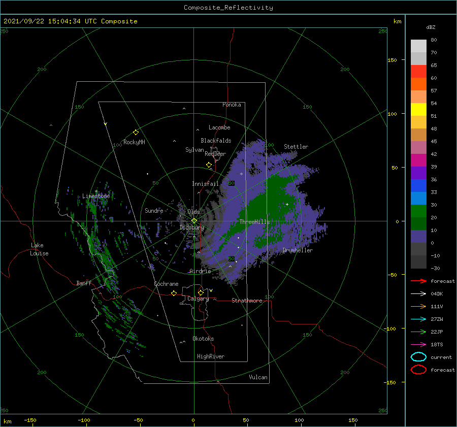Viewport: 457px width, 427px height.
Task: Click the cyan 27ZW arrow icon
Action: coord(418,319)
